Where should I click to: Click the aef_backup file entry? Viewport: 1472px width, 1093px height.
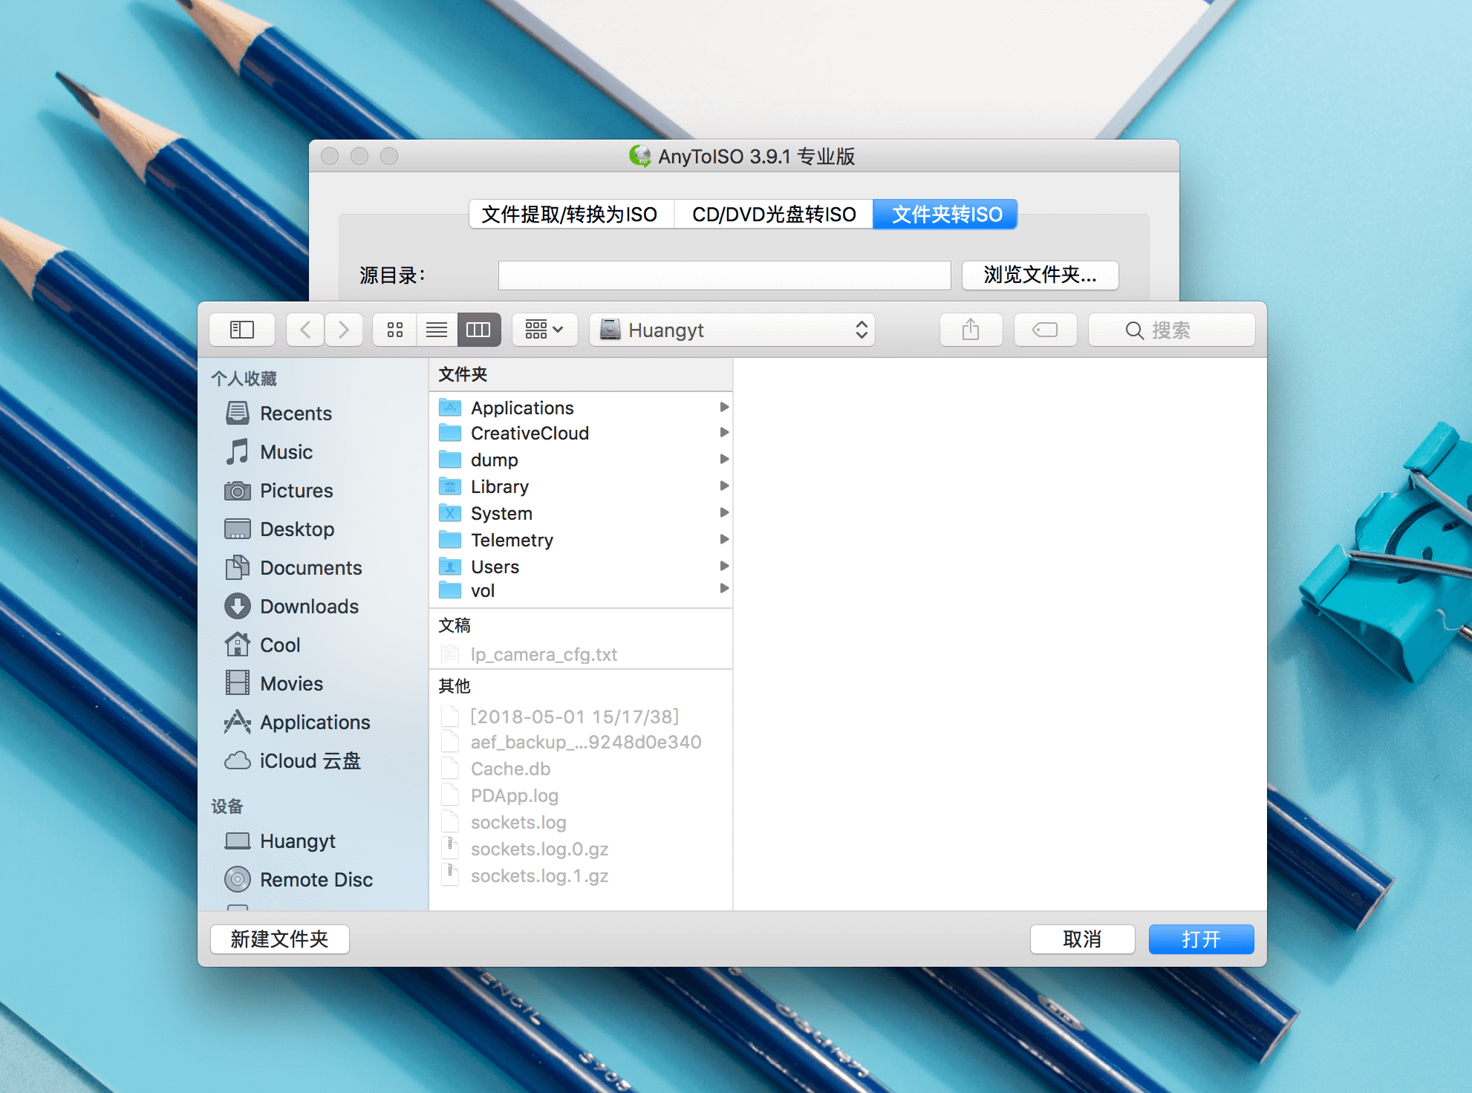pyautogui.click(x=581, y=742)
